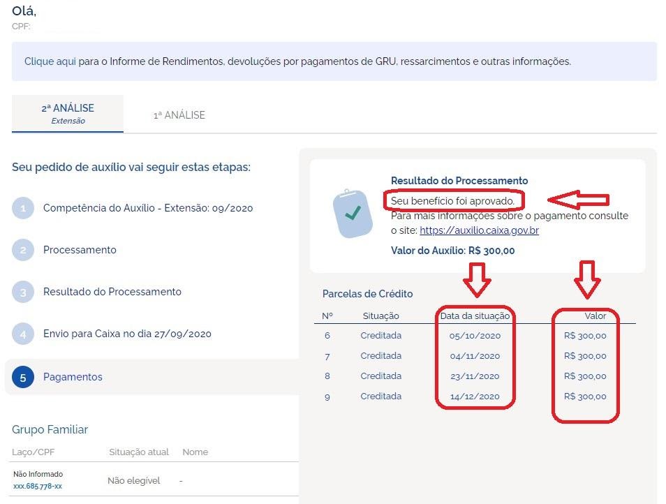Click the date 23/11/2020
This screenshot has height=504, width=666.
pyautogui.click(x=475, y=376)
